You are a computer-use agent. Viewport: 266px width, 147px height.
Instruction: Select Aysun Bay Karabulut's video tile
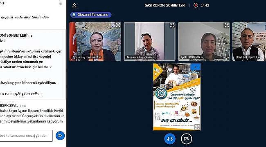(x=95, y=42)
